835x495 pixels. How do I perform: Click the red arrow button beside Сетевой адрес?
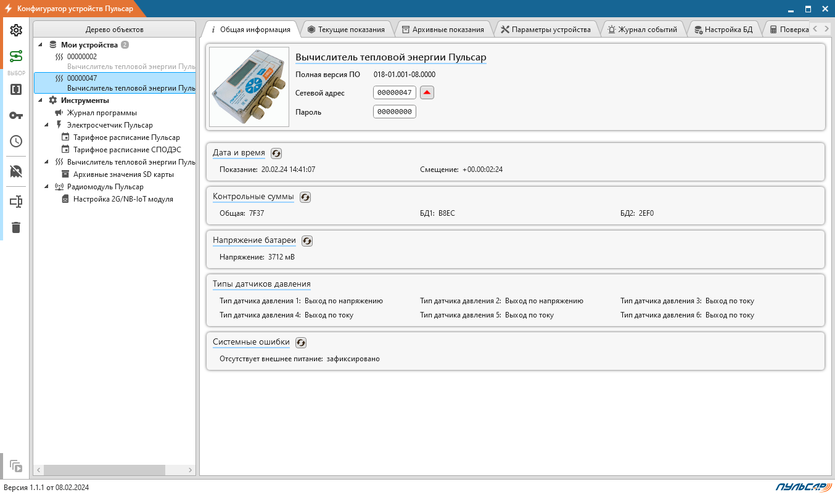coord(427,92)
